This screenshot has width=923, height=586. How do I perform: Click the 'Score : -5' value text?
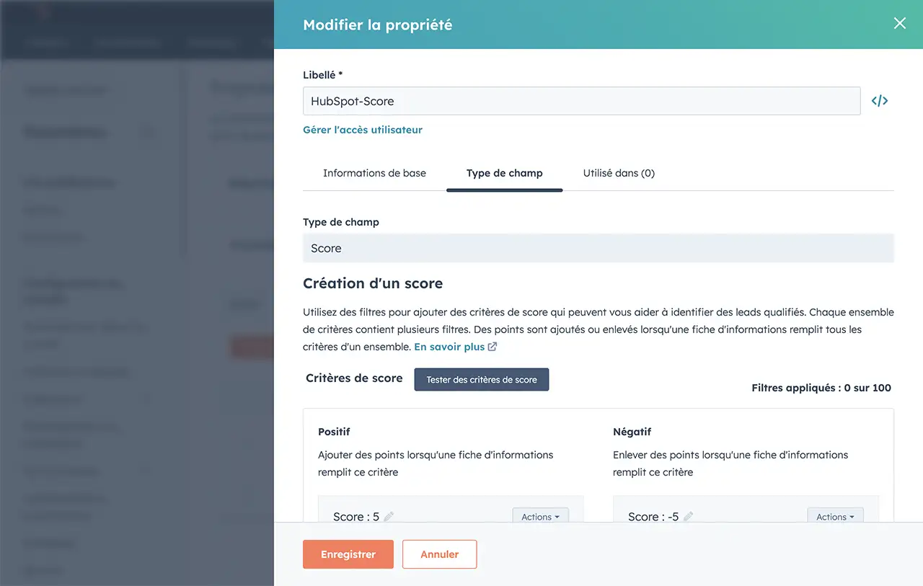point(653,517)
